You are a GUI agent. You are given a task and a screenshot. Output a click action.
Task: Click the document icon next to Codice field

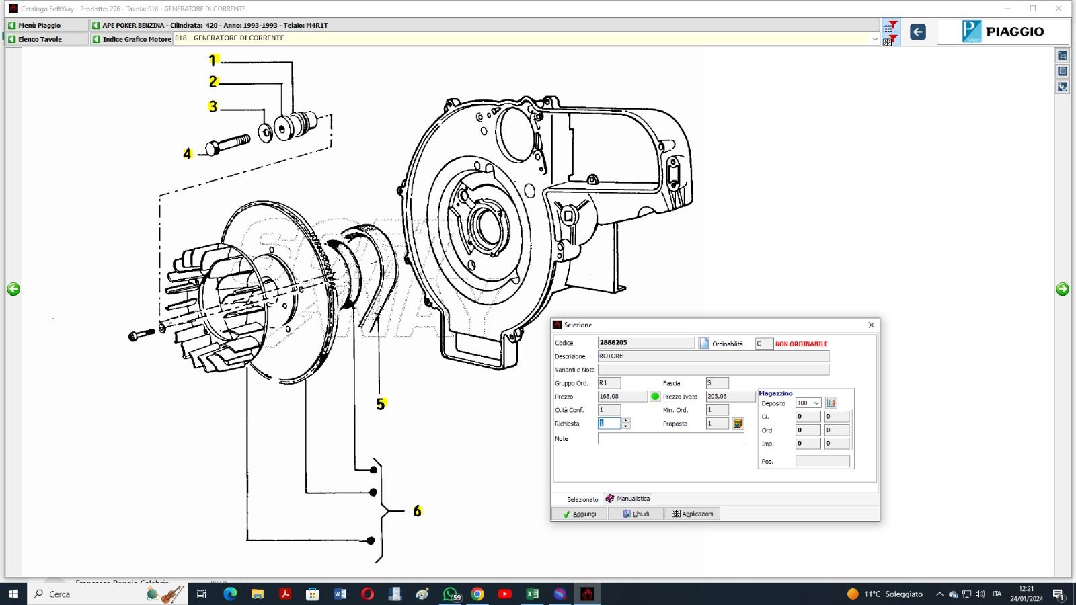[703, 344]
